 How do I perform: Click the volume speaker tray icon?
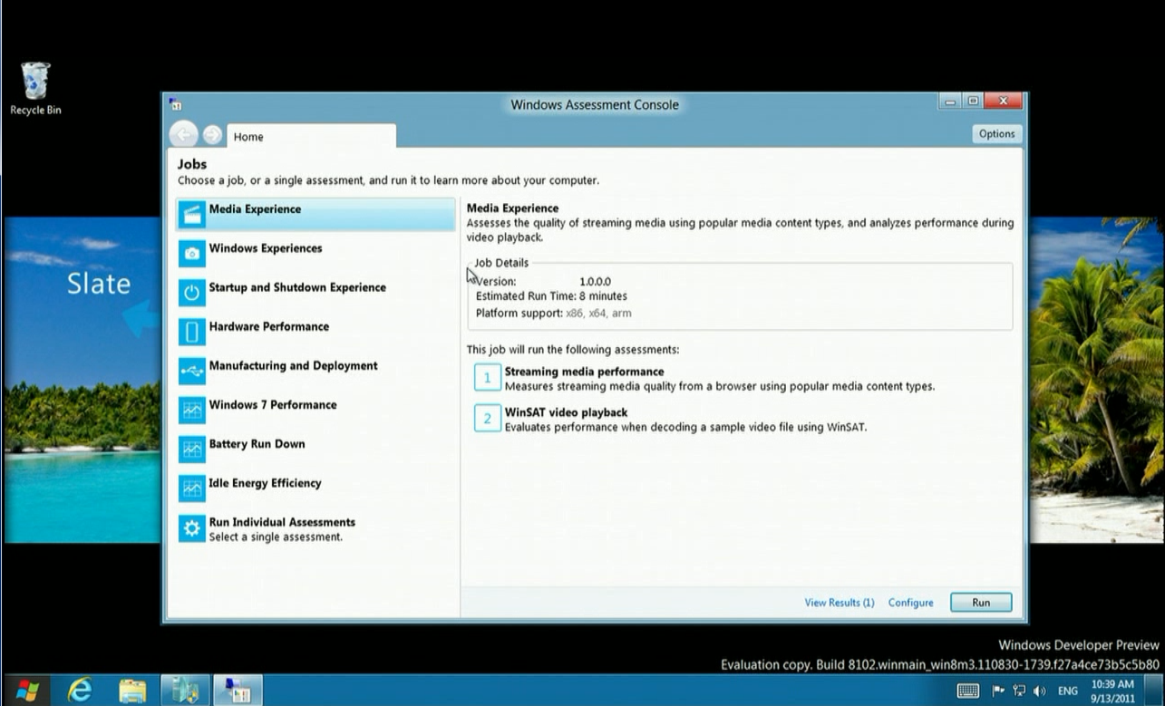[1039, 691]
